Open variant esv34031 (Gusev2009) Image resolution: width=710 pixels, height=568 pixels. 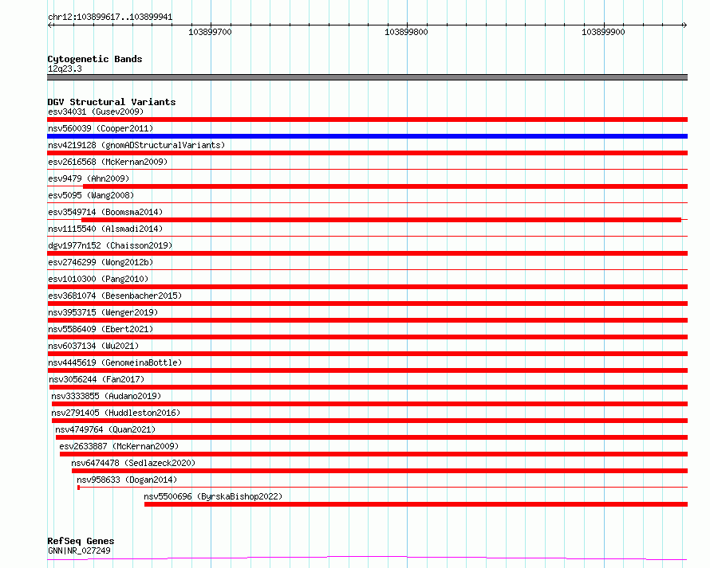click(x=96, y=112)
